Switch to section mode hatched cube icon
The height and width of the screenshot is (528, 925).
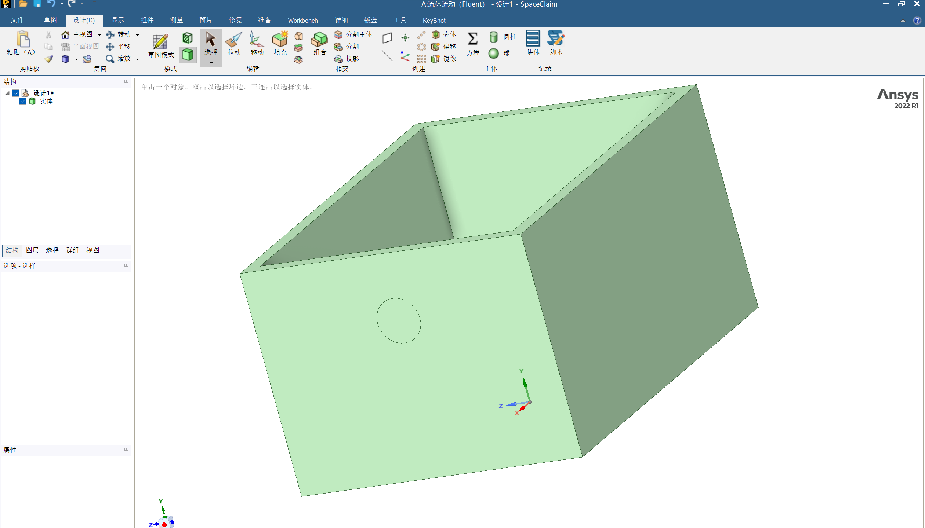click(188, 38)
